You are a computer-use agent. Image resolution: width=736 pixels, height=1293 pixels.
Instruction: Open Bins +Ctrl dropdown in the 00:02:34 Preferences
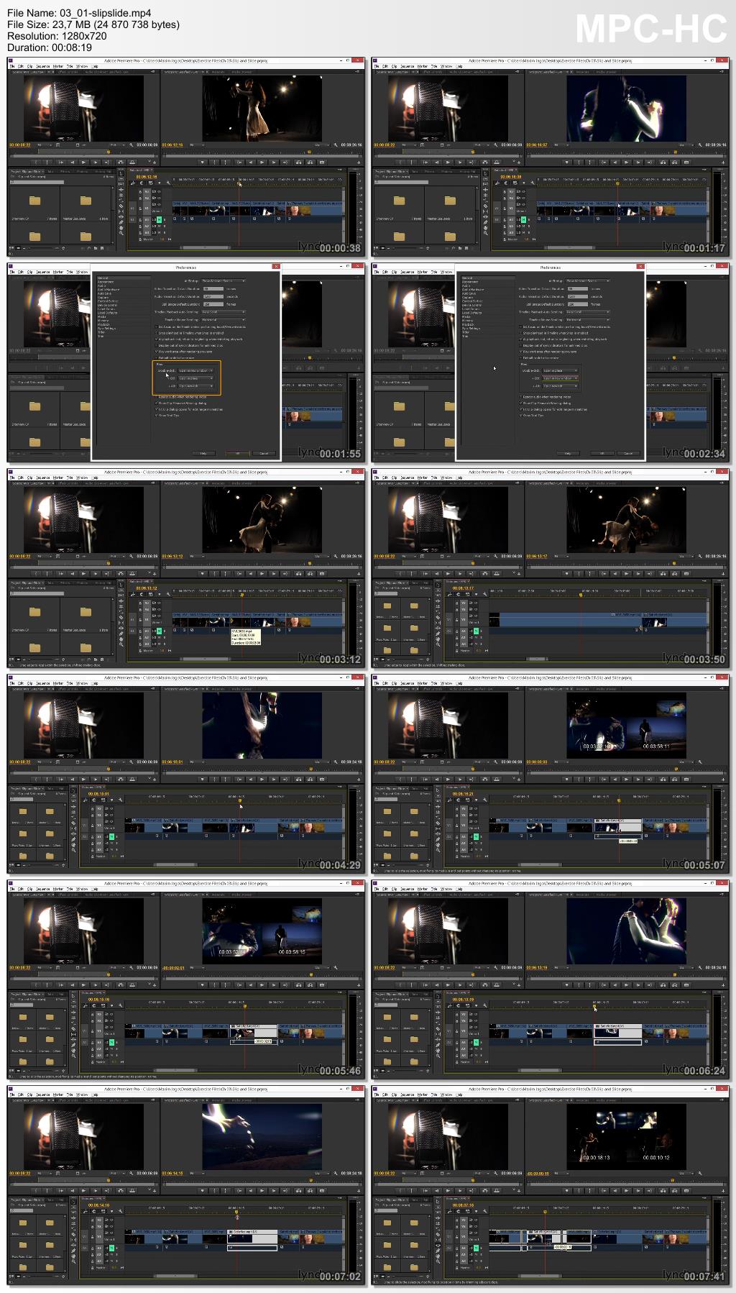coord(560,378)
